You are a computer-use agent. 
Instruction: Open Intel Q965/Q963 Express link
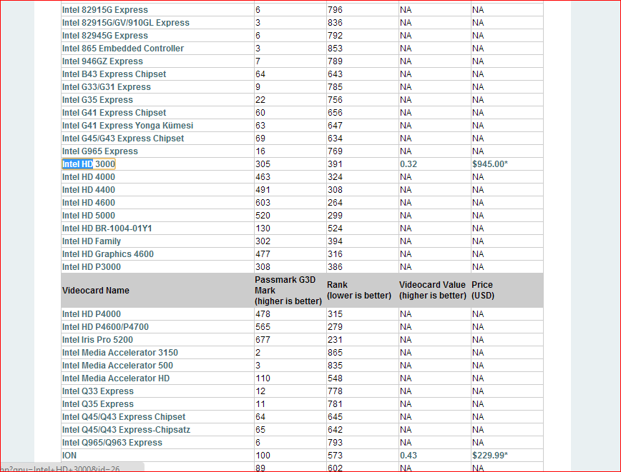[112, 442]
